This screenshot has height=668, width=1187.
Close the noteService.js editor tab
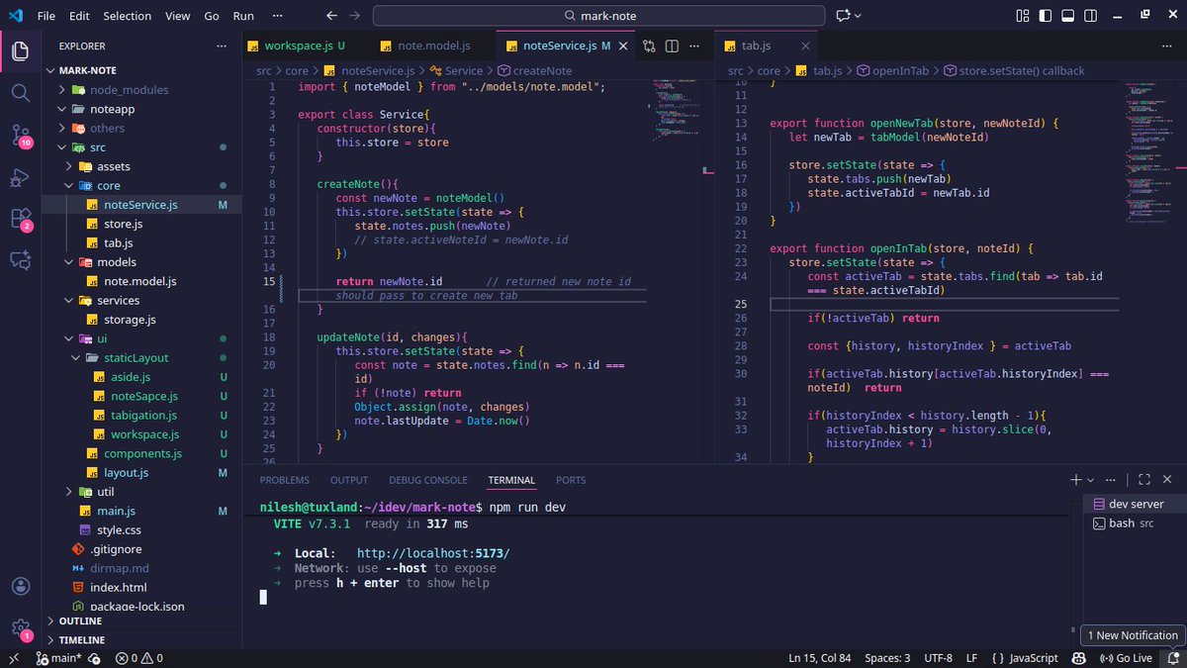click(621, 47)
